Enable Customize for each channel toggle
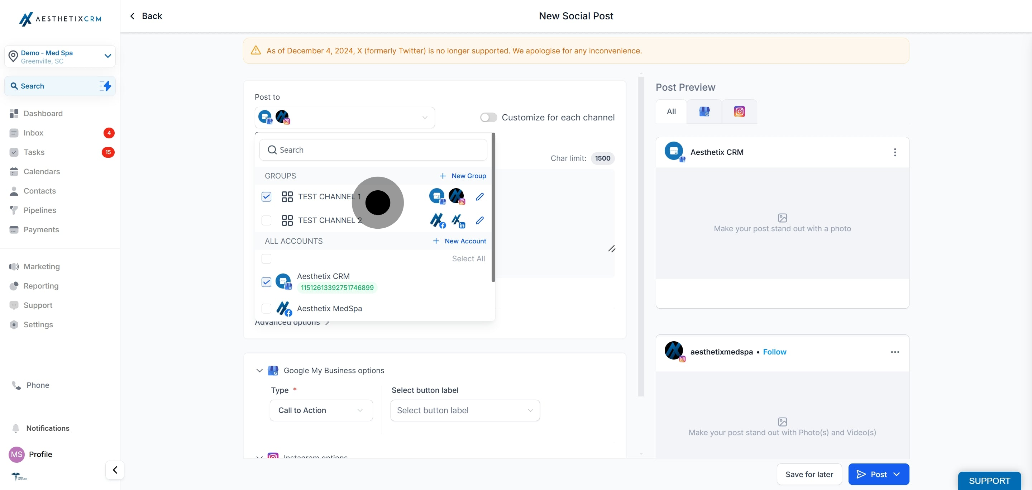This screenshot has height=490, width=1032. [488, 117]
